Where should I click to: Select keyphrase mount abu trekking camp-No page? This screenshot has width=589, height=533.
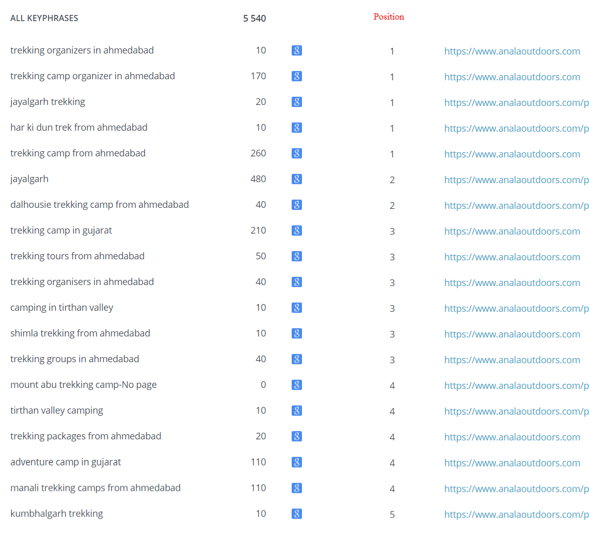[83, 385]
